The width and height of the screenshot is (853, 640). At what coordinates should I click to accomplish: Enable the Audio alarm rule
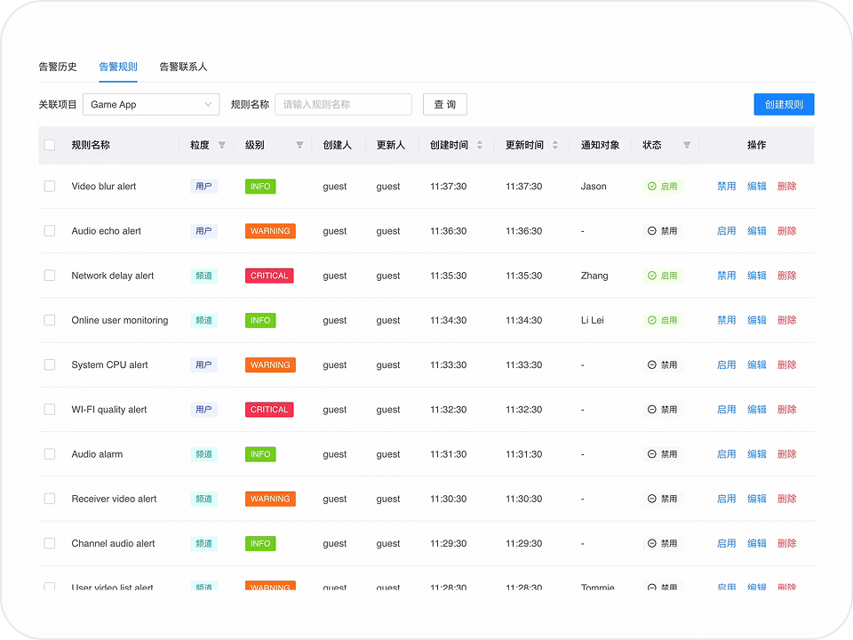point(726,454)
